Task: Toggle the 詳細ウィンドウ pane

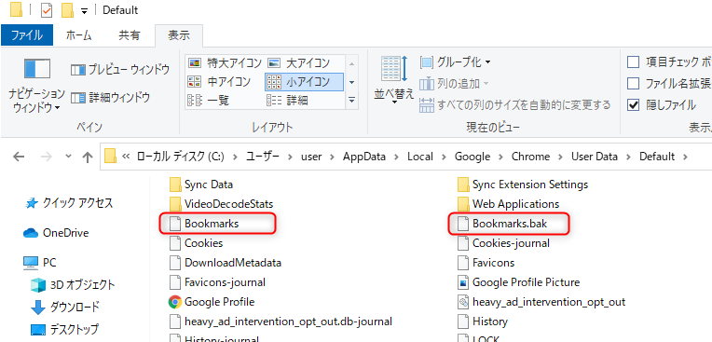Action: coord(110,97)
